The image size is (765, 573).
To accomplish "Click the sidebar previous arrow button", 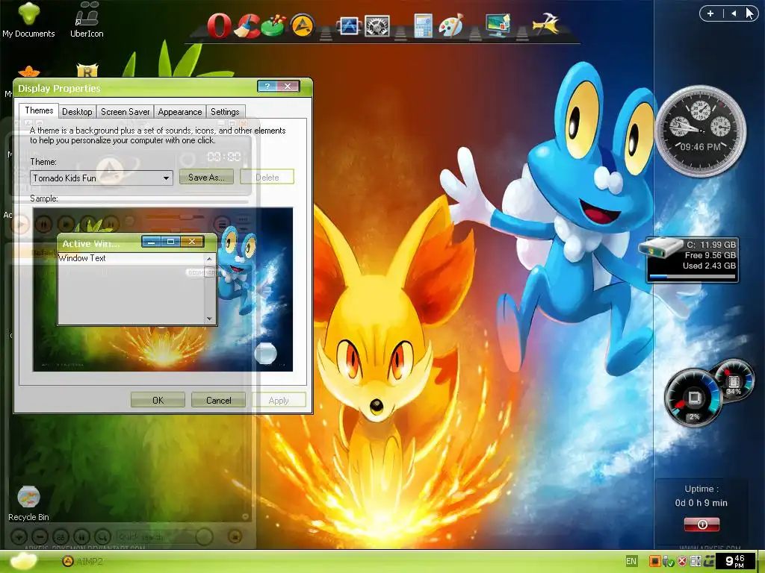I will point(734,13).
